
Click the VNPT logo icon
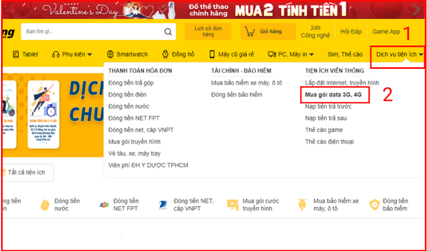[x=163, y=205]
